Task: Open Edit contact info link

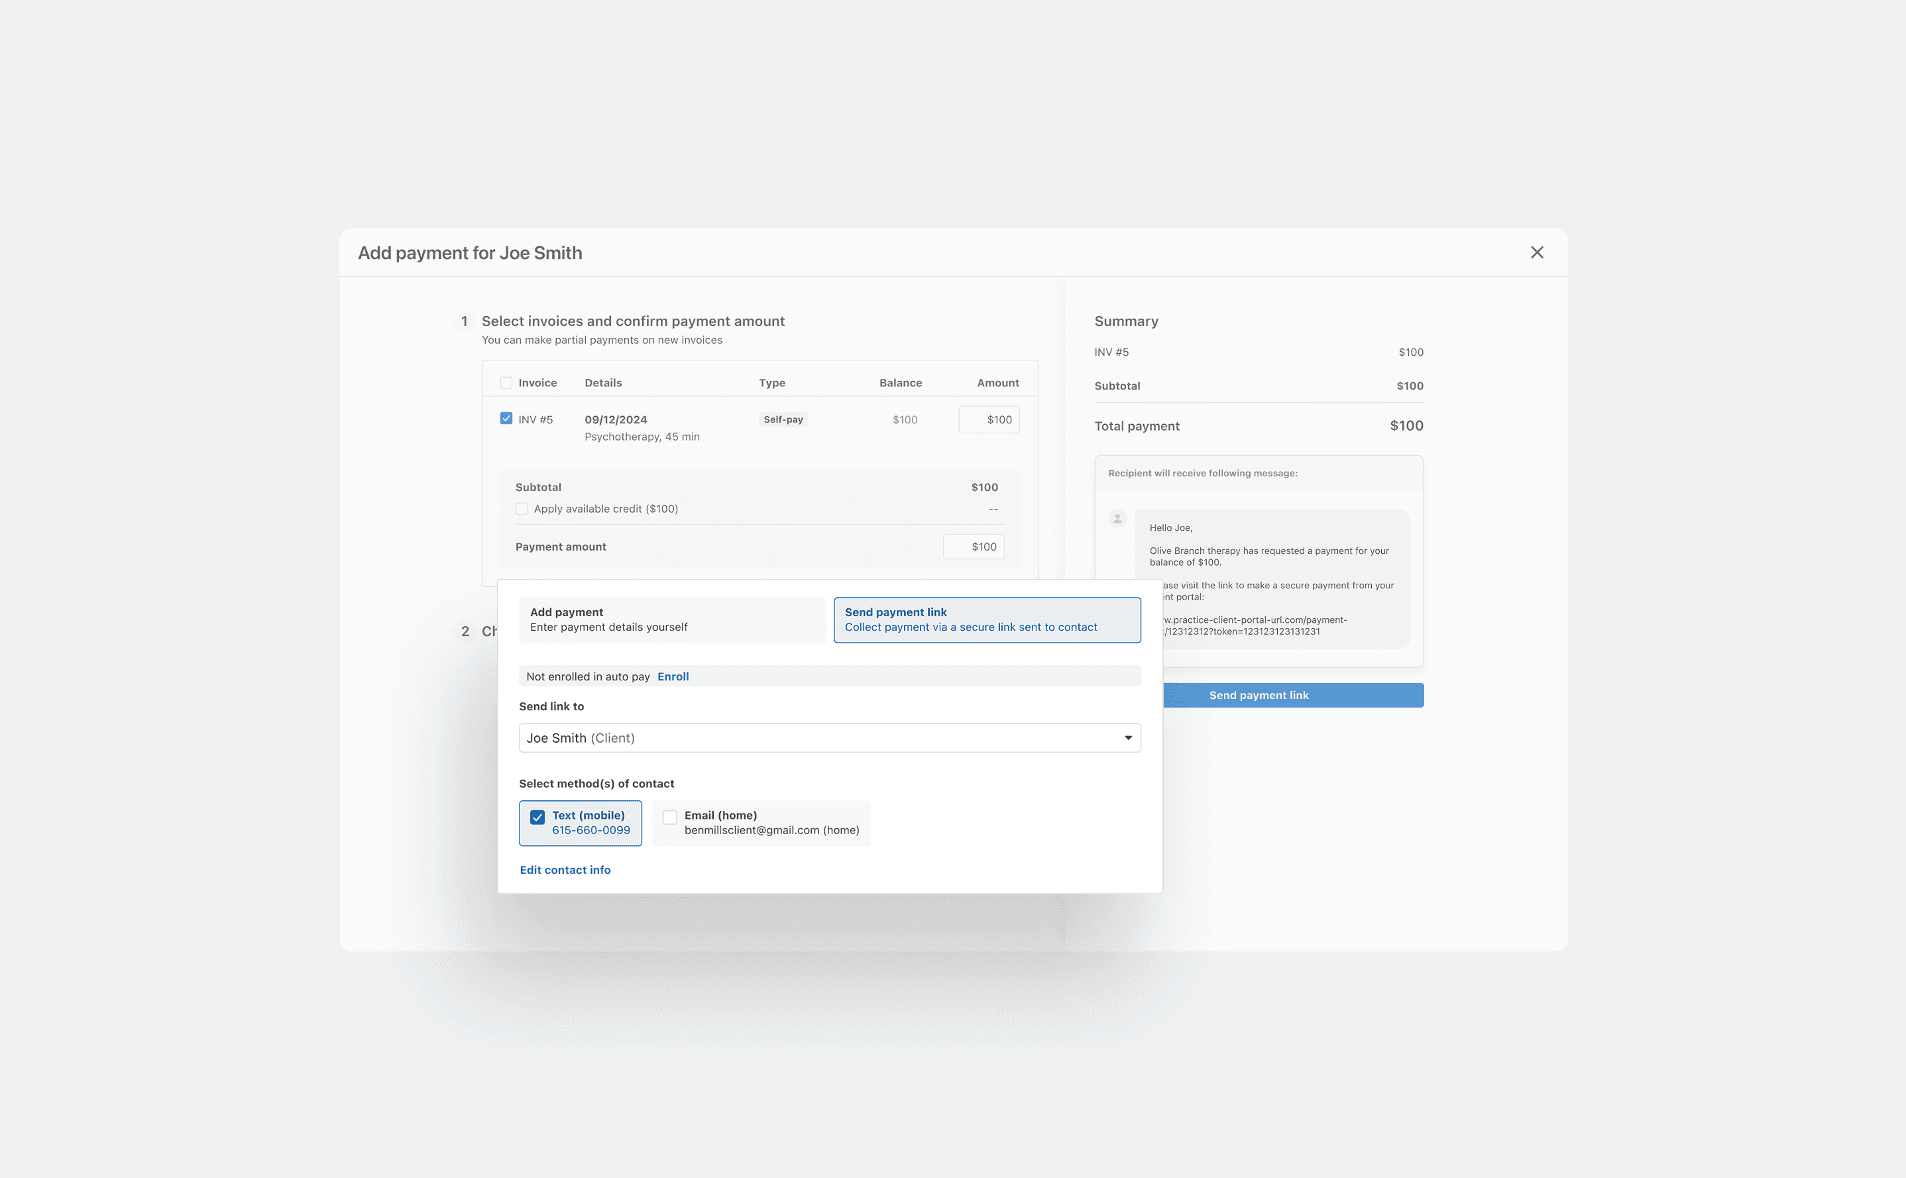Action: (x=565, y=871)
